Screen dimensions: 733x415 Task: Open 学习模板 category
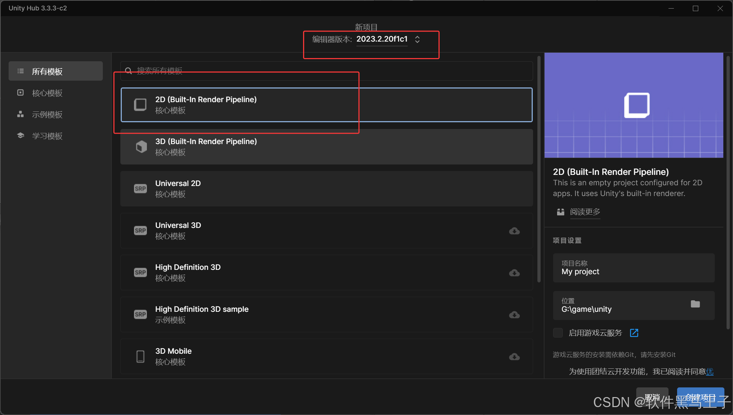pyautogui.click(x=47, y=136)
